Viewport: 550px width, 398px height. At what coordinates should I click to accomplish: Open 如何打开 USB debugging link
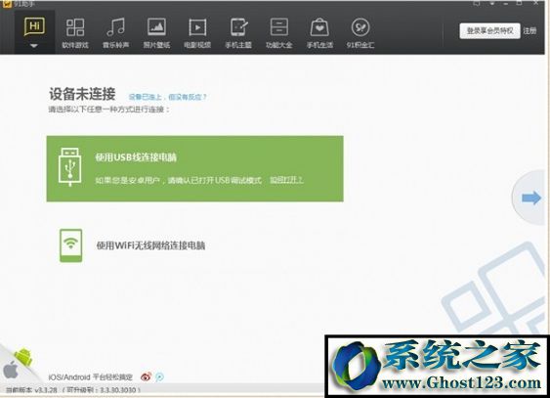click(x=286, y=180)
